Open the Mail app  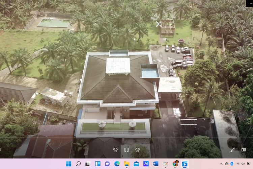136,164
